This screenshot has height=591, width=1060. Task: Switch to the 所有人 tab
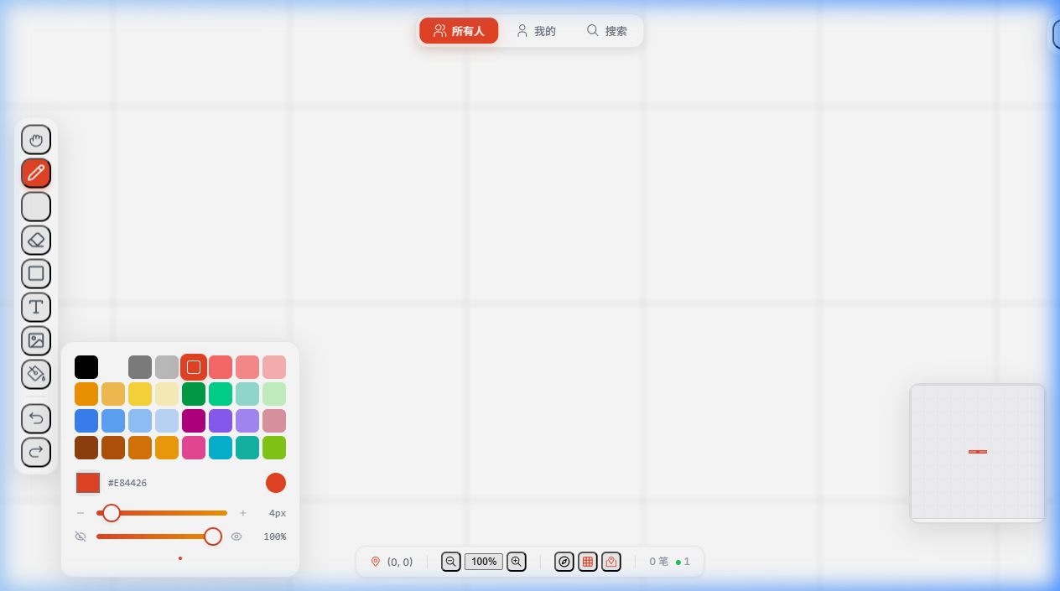click(459, 31)
